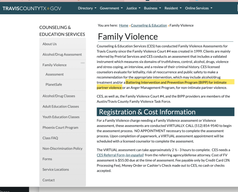Go to Youth Education Classes page
Viewport: 238px width, 192px height.
click(x=61, y=117)
